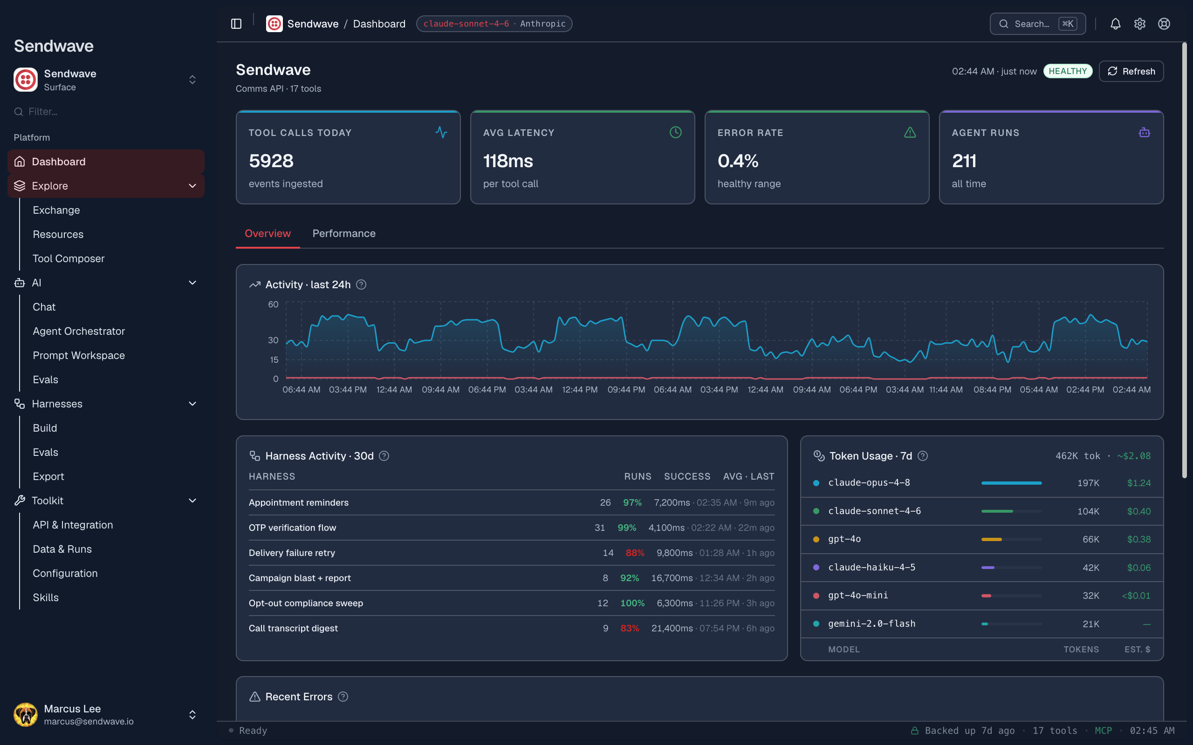This screenshot has height=745, width=1193.
Task: Click the Call transcript digest row
Action: pyautogui.click(x=511, y=628)
